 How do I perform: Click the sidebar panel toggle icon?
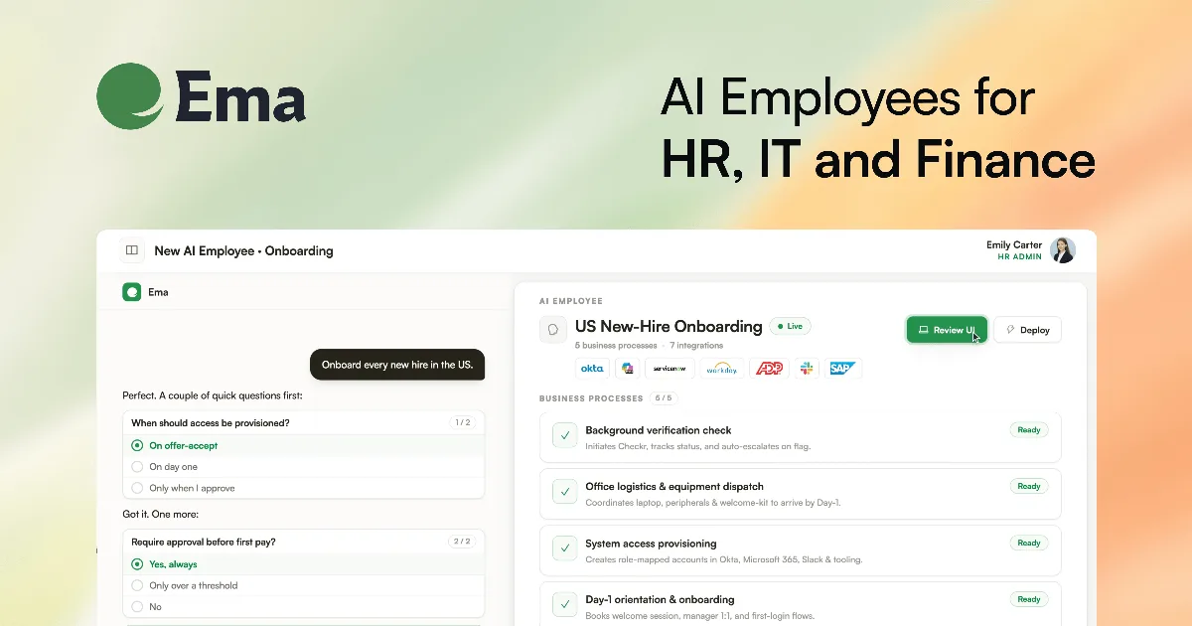(x=132, y=250)
